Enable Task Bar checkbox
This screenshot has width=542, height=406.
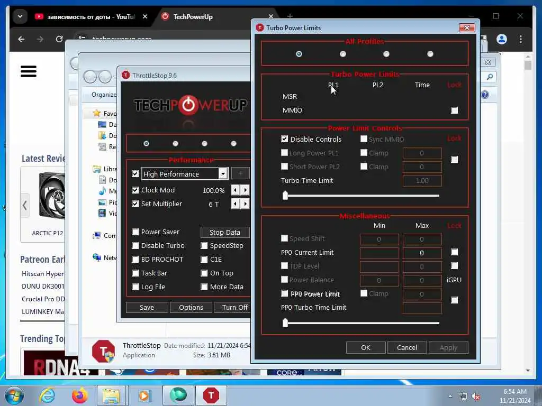pyautogui.click(x=135, y=273)
